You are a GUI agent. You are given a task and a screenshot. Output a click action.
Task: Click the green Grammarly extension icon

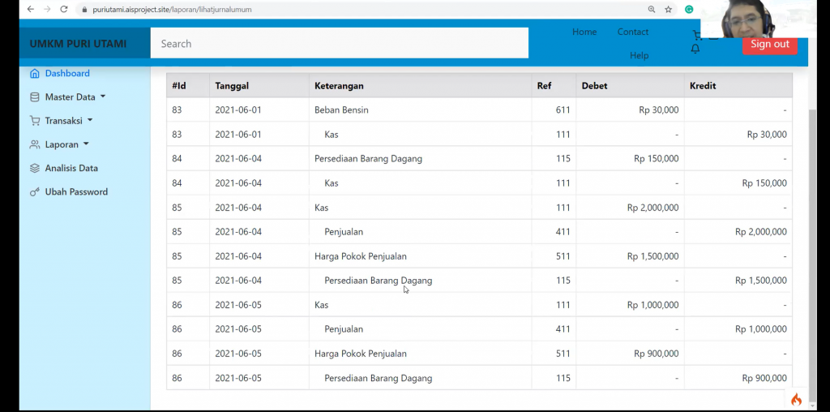(689, 9)
